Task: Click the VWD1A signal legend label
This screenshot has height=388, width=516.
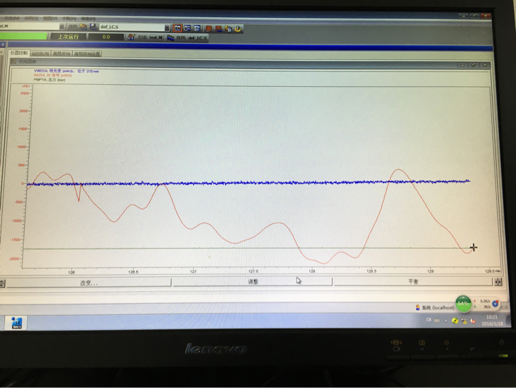Action: pos(66,71)
